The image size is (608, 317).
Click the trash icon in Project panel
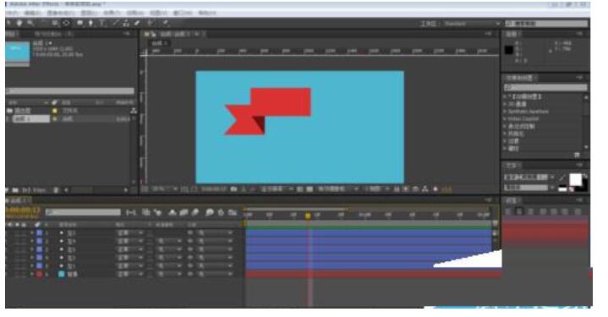(x=56, y=190)
